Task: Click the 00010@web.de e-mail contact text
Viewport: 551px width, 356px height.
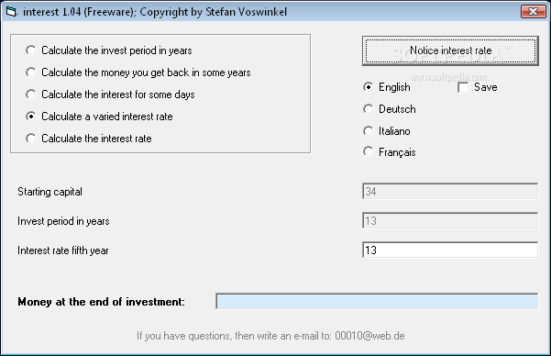Action: pyautogui.click(x=369, y=336)
